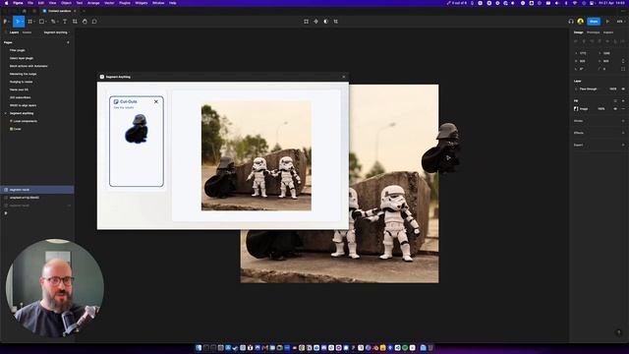629x354 pixels.
Task: Toggle independent corners icon
Action: tap(623, 69)
